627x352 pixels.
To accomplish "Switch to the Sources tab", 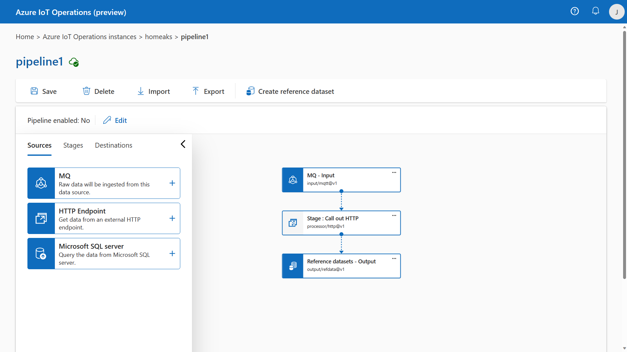I will 40,145.
